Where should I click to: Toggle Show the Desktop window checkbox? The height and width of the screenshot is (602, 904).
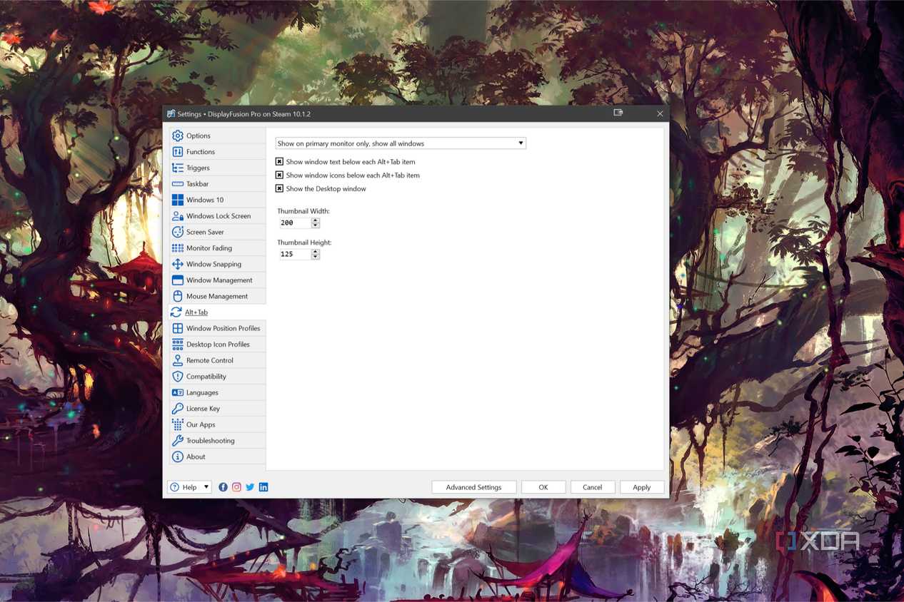click(280, 189)
